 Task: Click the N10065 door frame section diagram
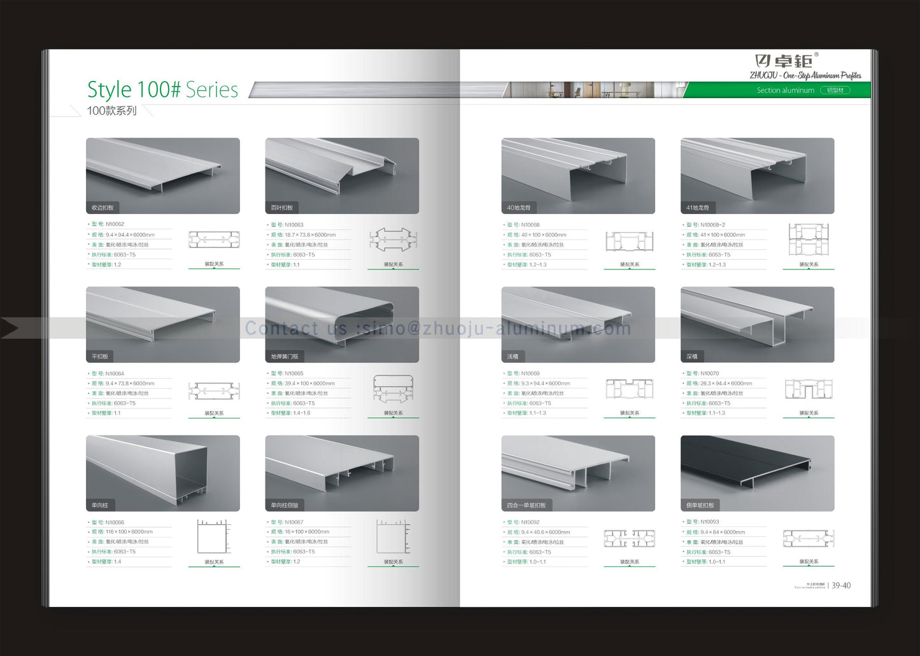[393, 389]
